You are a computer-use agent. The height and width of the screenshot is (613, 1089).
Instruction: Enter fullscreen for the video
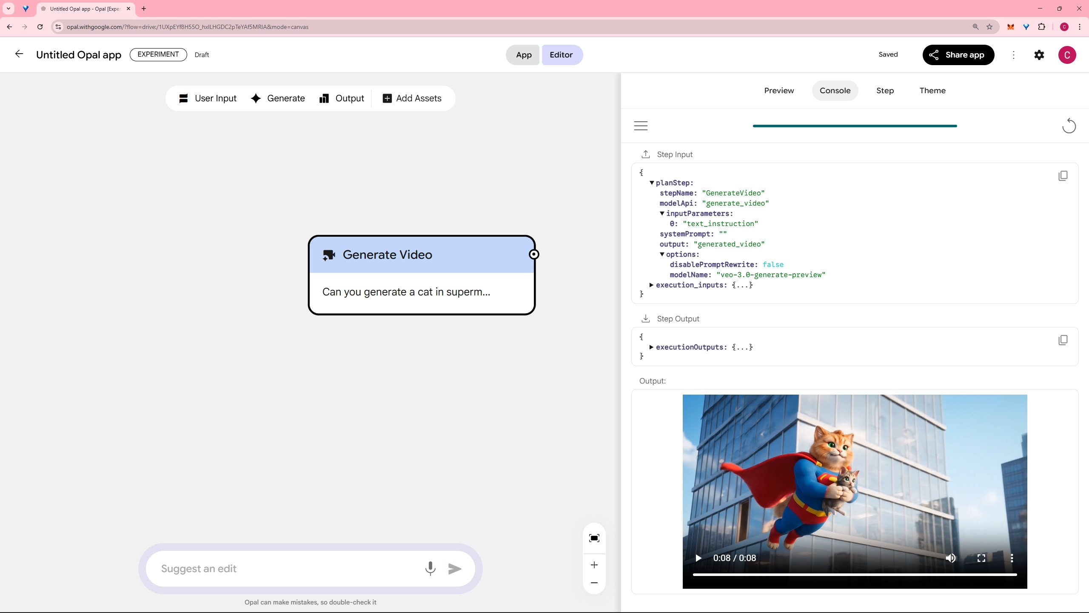[981, 558]
